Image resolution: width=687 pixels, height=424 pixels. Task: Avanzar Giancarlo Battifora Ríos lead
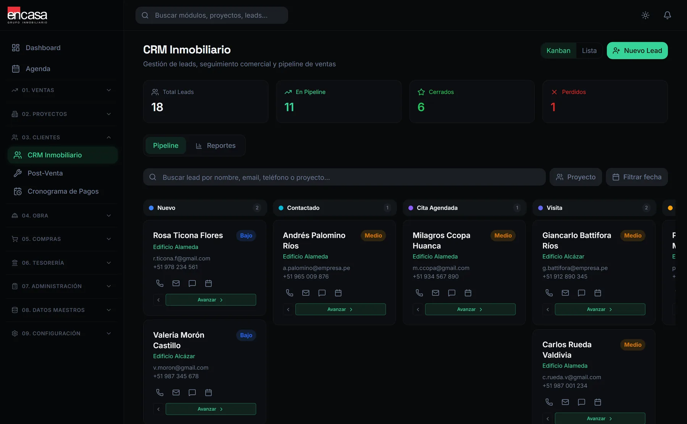coord(600,309)
